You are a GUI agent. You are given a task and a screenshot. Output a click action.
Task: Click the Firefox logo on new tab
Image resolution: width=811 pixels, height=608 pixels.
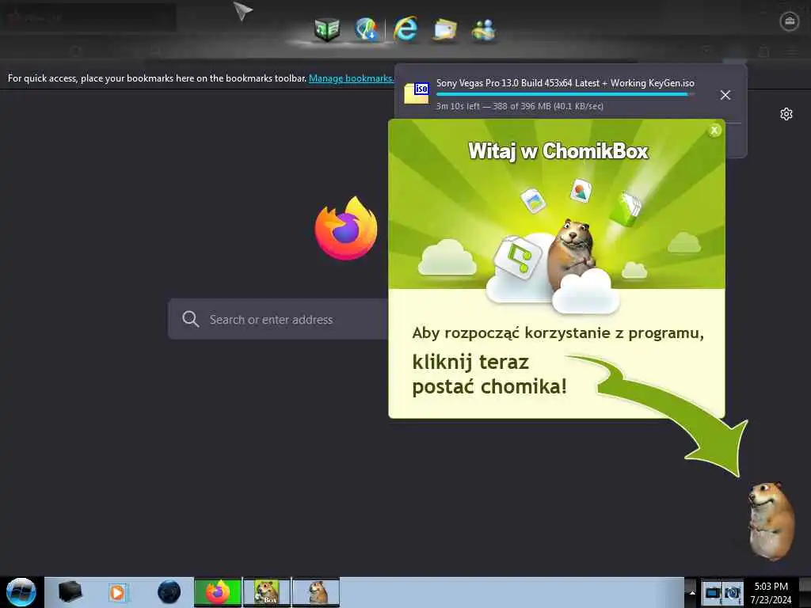click(x=346, y=228)
